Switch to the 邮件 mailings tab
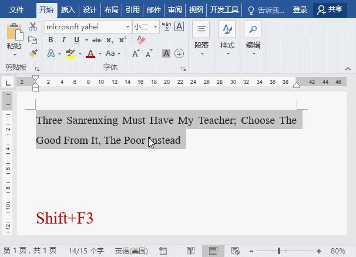 coord(154,9)
